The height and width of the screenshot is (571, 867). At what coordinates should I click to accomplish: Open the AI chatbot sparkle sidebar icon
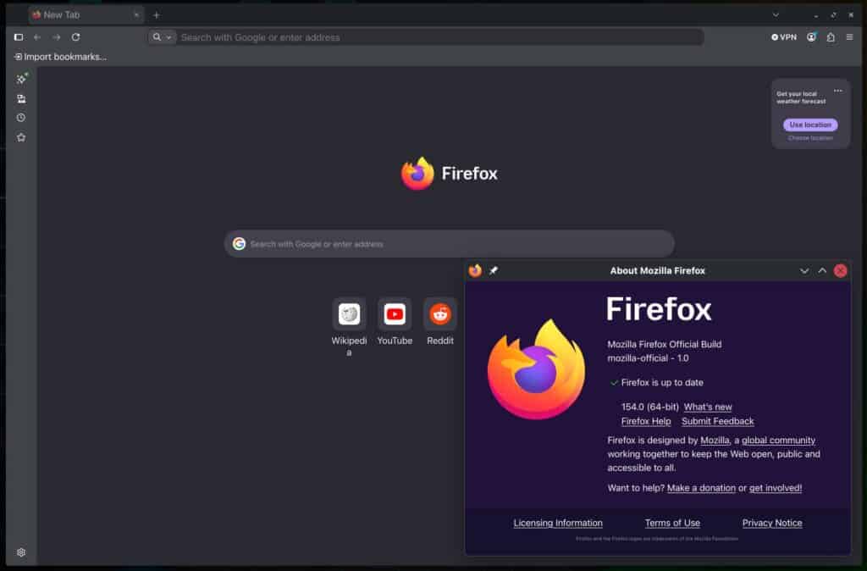(x=21, y=79)
